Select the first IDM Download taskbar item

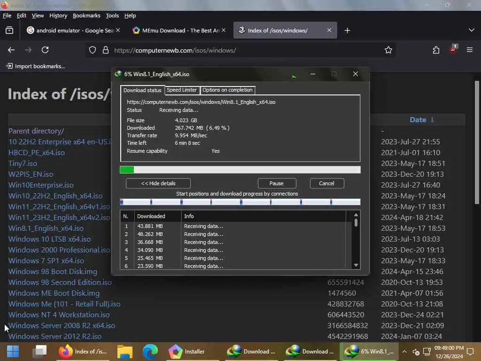click(252, 352)
